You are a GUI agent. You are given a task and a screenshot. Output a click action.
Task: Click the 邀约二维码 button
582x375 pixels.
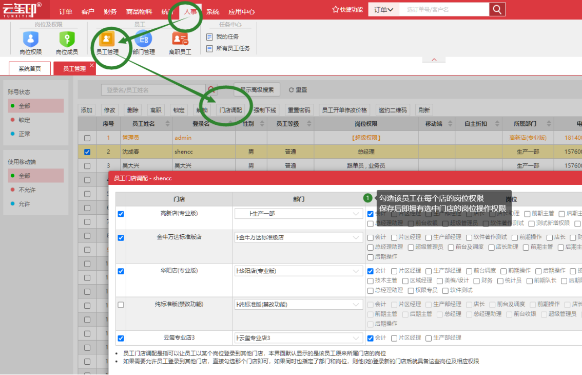392,110
